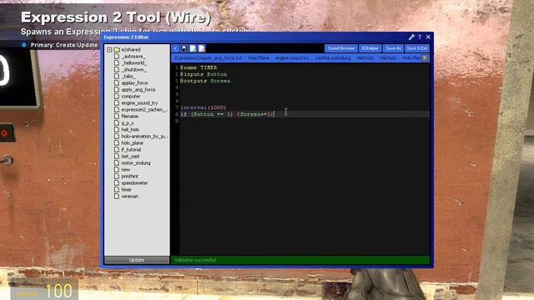
Task: Click the question mark help icon
Action: click(x=420, y=37)
